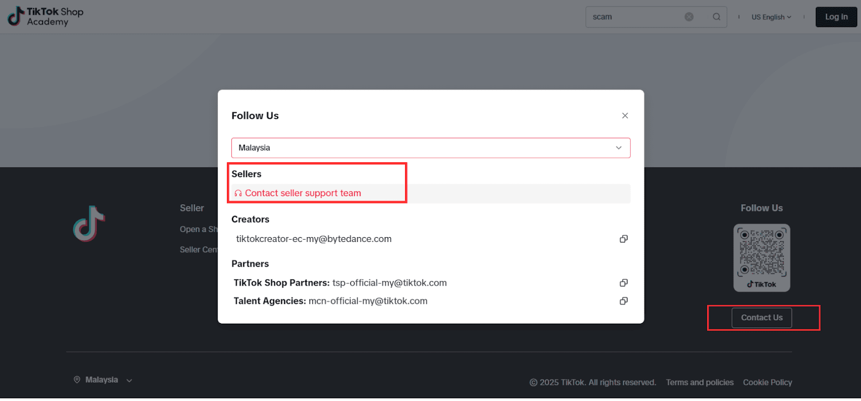Open the Cookie Policy link
The image size is (861, 401).
click(767, 382)
